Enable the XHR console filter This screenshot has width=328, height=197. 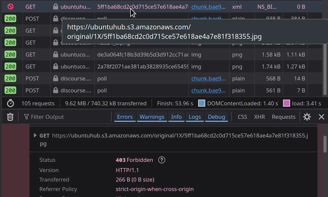[x=259, y=117]
